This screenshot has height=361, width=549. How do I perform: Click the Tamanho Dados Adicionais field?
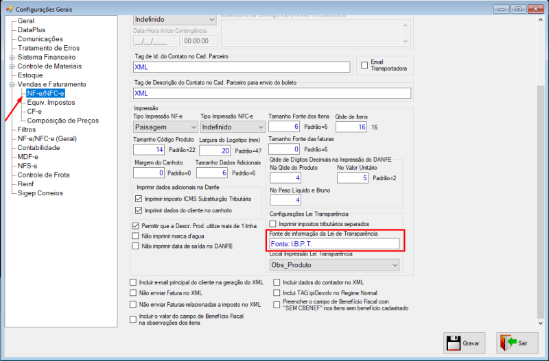pos(212,173)
